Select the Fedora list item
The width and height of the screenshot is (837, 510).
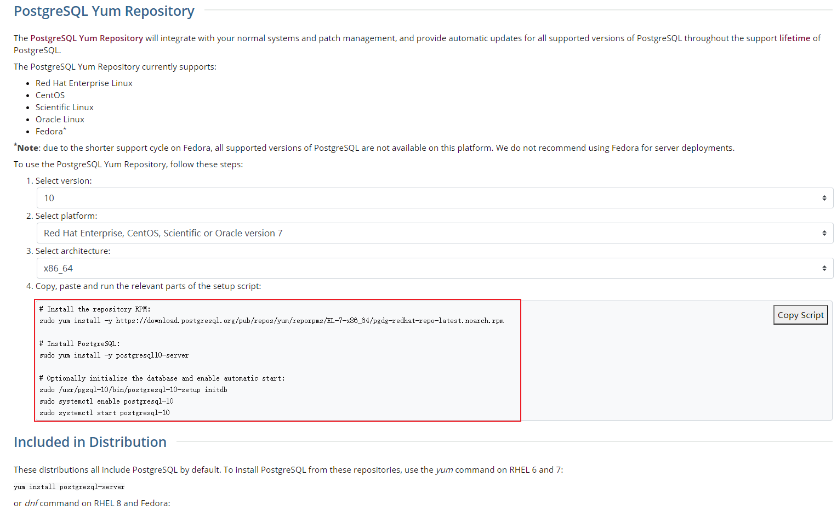50,131
